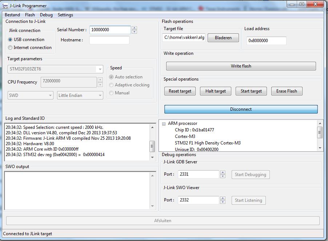Click the Start Debugging button
The height and width of the screenshot is (241, 328).
tap(251, 175)
